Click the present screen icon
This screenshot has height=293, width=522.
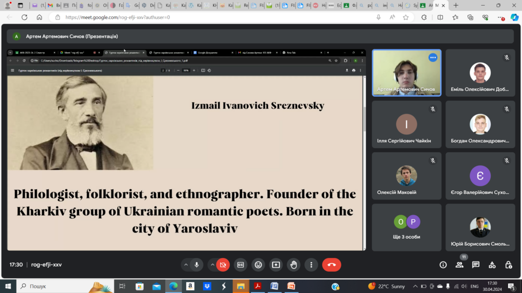(276, 265)
